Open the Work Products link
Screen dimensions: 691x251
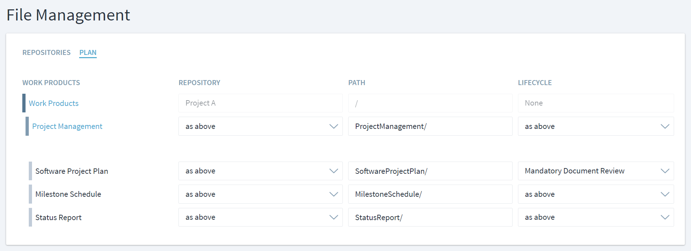[x=54, y=103]
